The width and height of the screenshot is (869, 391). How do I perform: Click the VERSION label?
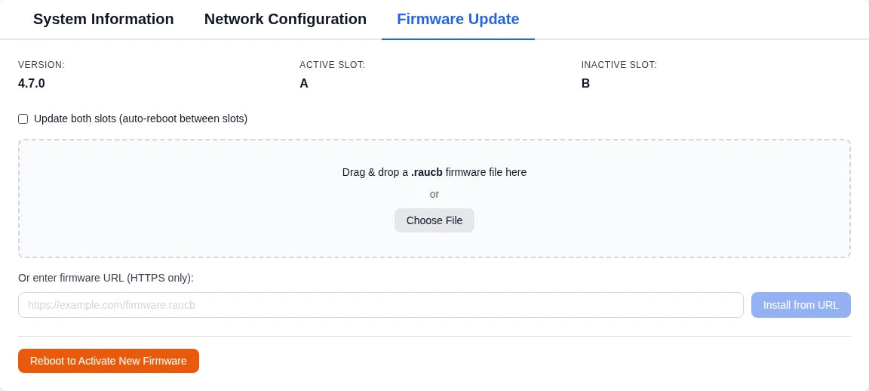41,65
